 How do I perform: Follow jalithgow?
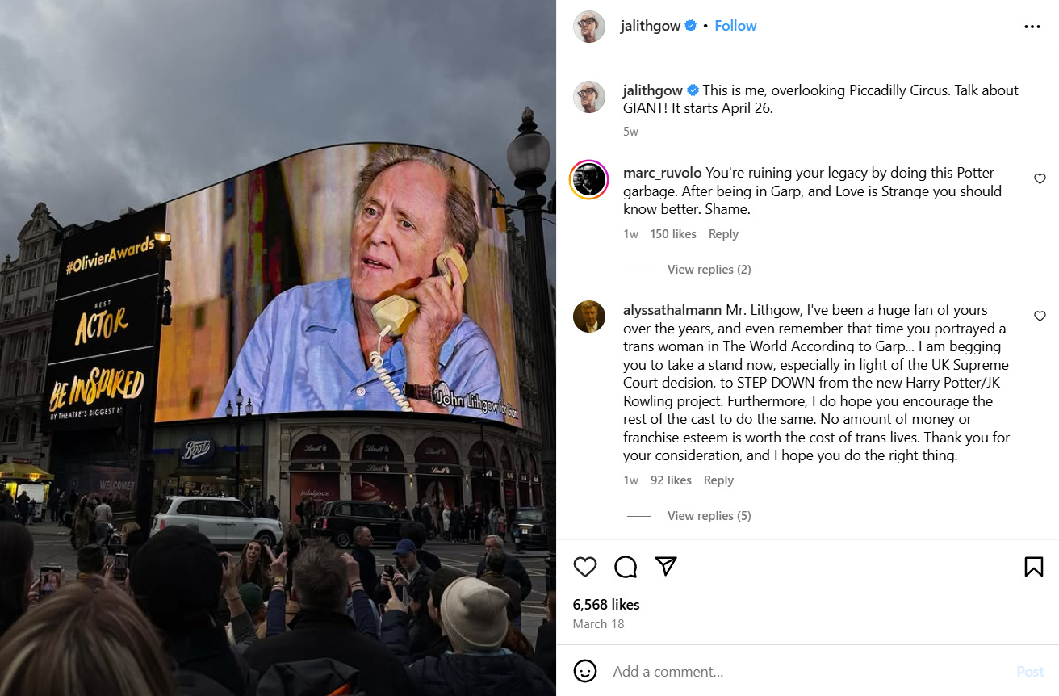click(x=735, y=26)
